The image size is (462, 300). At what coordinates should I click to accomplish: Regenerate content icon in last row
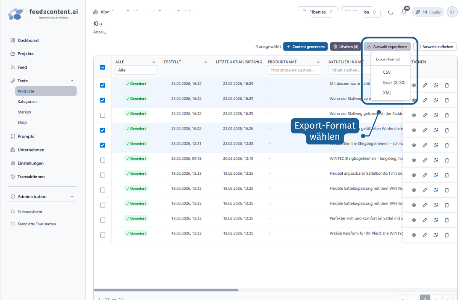pyautogui.click(x=436, y=235)
